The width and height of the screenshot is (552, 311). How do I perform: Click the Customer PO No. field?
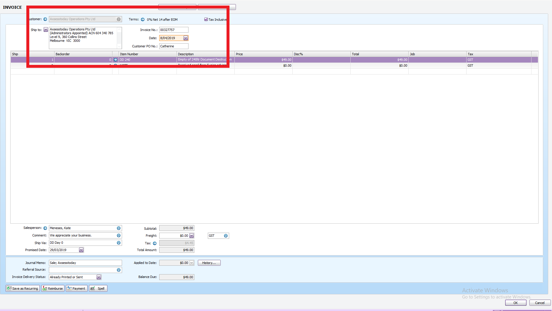click(174, 46)
